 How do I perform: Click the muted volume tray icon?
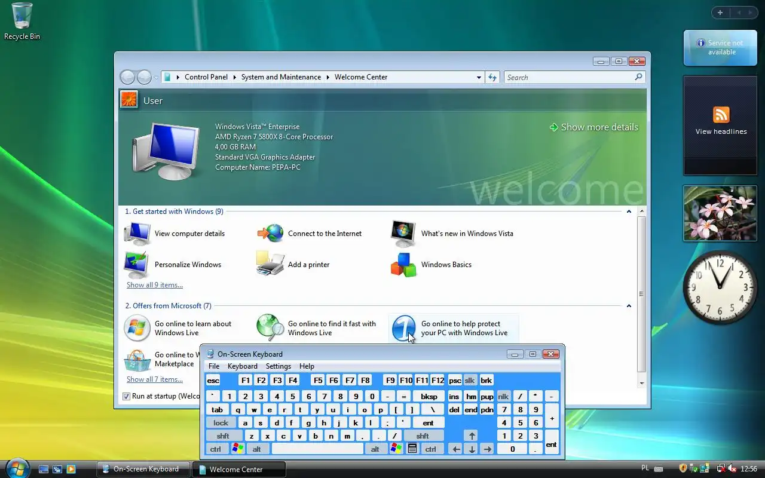[732, 468]
